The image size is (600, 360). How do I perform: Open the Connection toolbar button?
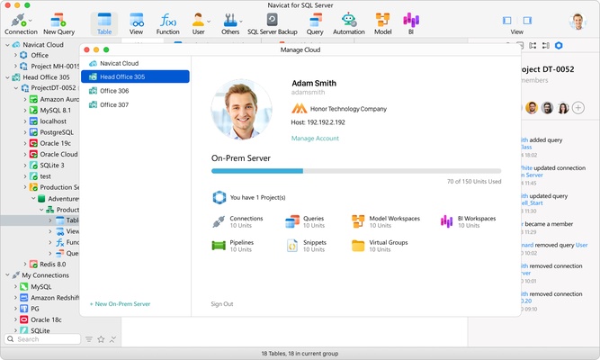point(21,23)
